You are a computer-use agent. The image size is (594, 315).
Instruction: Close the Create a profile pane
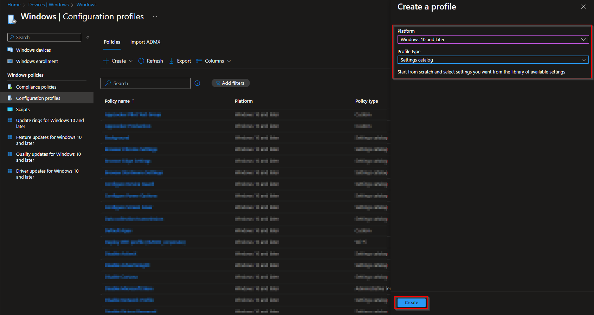[583, 7]
